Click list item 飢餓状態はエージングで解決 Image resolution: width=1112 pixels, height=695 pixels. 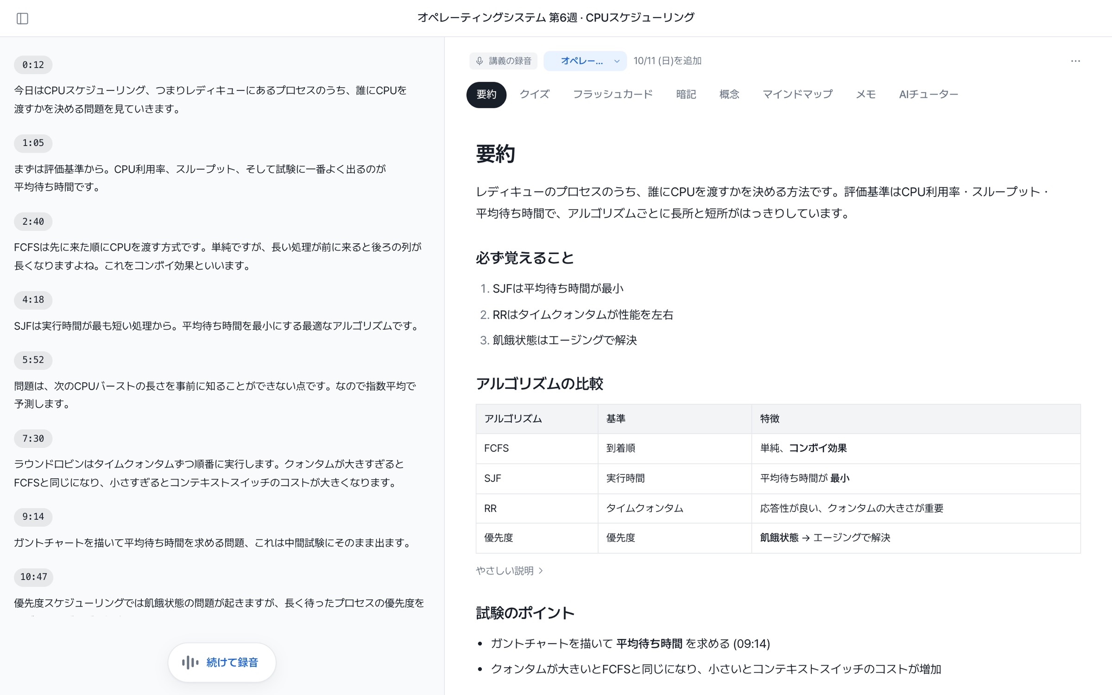click(x=564, y=340)
